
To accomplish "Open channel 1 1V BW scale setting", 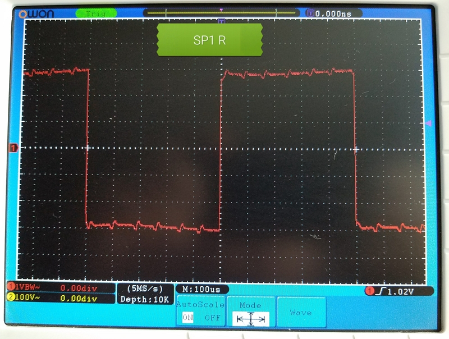I will coord(27,288).
